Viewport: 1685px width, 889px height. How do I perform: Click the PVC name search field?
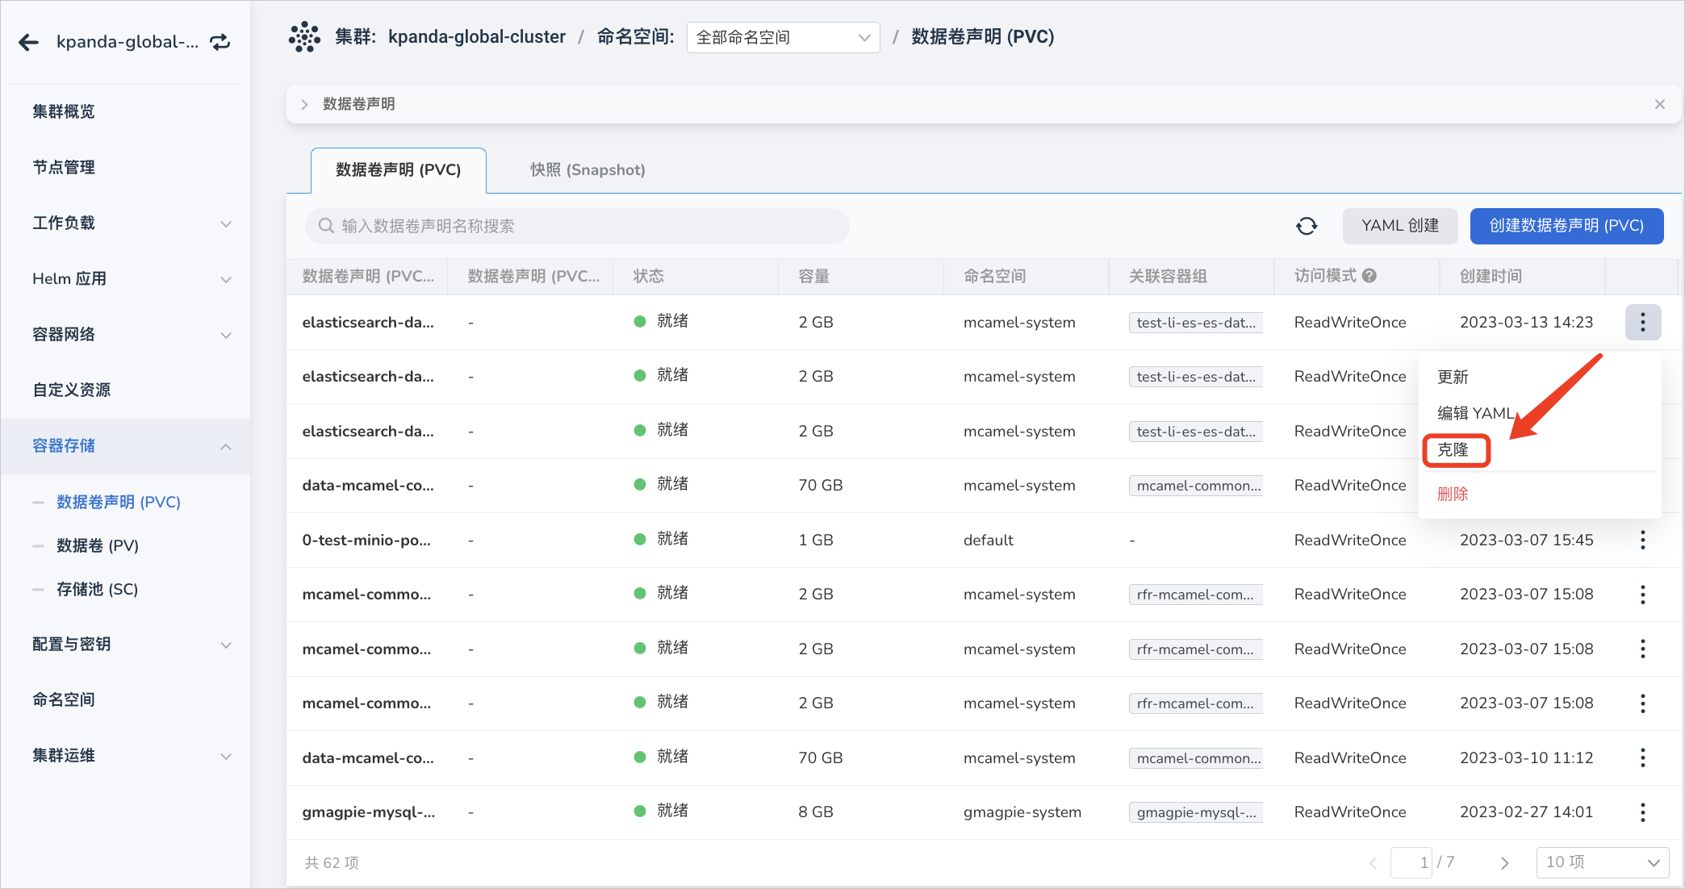click(577, 226)
